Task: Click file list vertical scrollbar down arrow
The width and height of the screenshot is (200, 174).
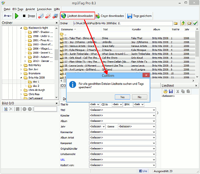Action: click(197, 77)
